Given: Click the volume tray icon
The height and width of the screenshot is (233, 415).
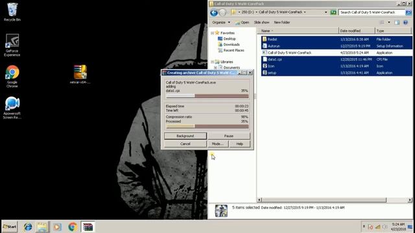Looking at the screenshot, I should tap(385, 227).
